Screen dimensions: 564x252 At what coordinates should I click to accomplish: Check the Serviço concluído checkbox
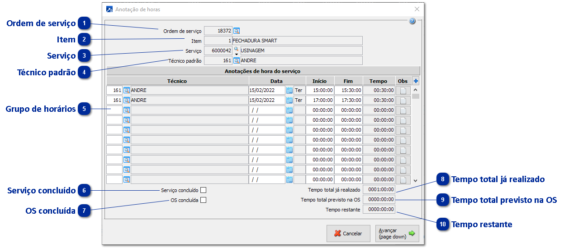click(x=204, y=190)
